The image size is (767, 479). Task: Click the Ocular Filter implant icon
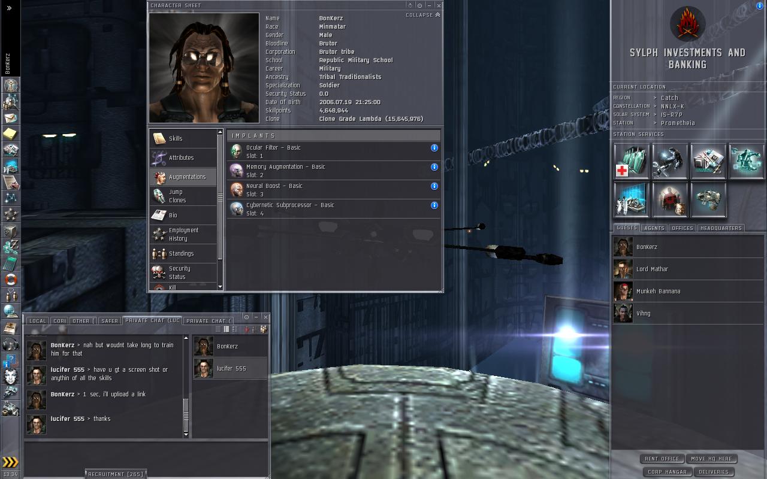pos(237,151)
